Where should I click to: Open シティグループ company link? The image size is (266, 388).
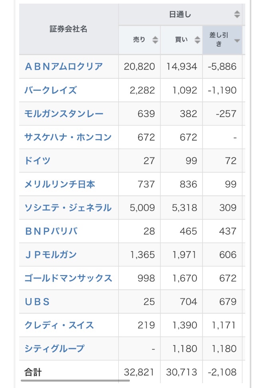pos(54,349)
